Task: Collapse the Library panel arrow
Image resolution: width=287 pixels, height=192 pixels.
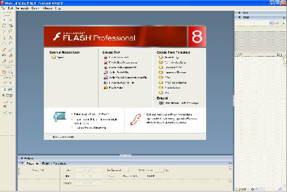Action: pos(239,18)
